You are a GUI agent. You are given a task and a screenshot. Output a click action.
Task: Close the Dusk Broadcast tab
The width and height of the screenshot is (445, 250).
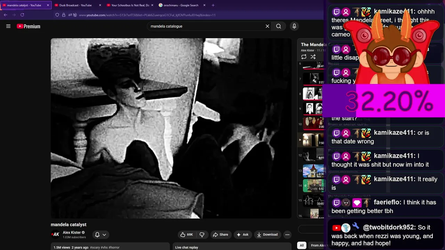[x=100, y=5]
